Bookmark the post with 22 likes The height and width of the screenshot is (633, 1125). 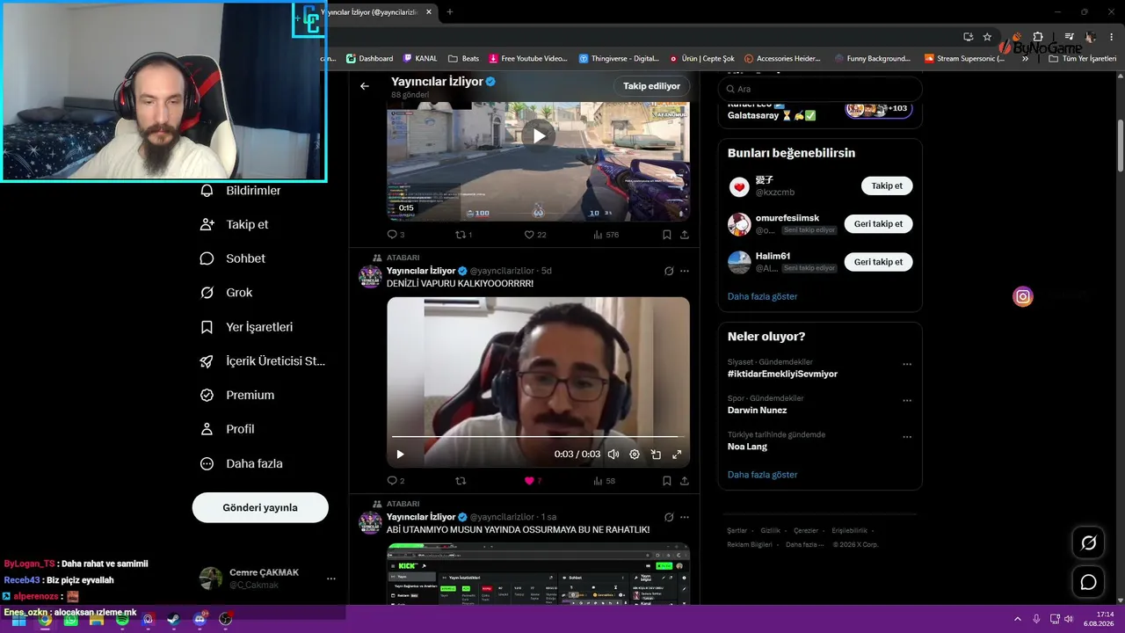pyautogui.click(x=666, y=235)
